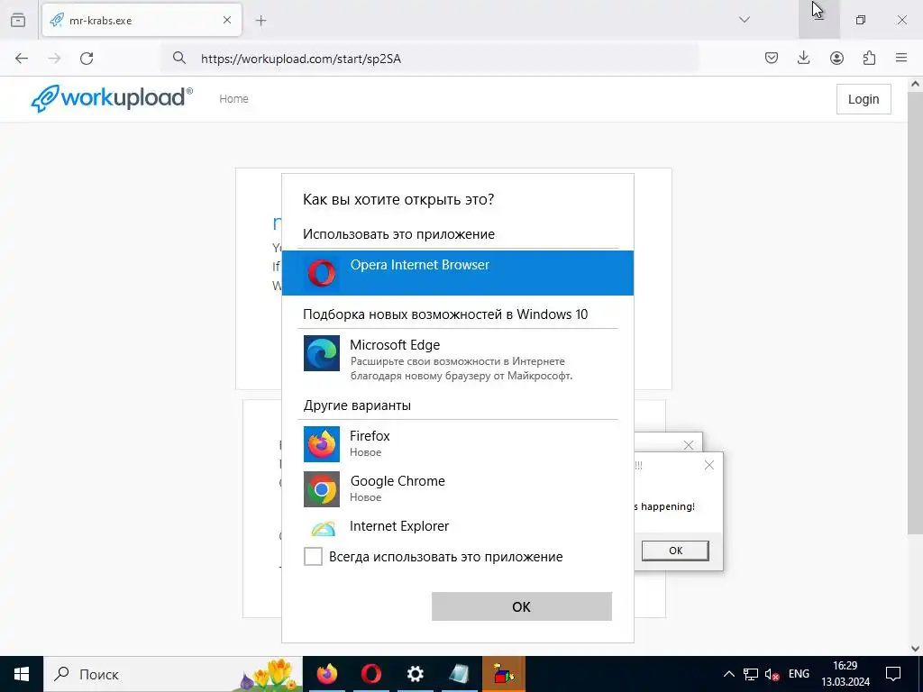Open the notification center icon
923x692 pixels.
893,674
